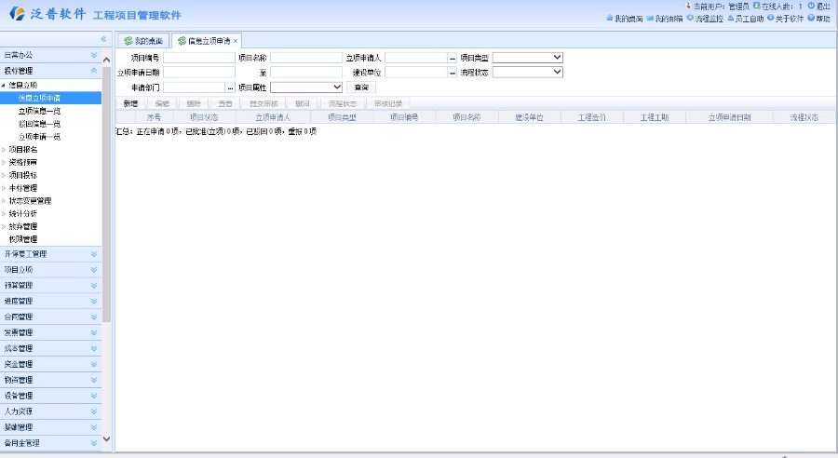Viewport: 838px width, 458px height.
Task: Click the 关于软件 info icon
Action: click(771, 19)
